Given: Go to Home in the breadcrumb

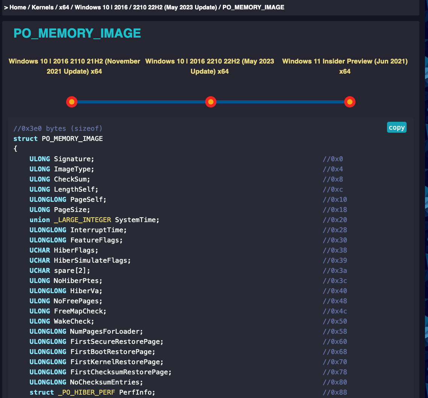Looking at the screenshot, I should 18,8.
